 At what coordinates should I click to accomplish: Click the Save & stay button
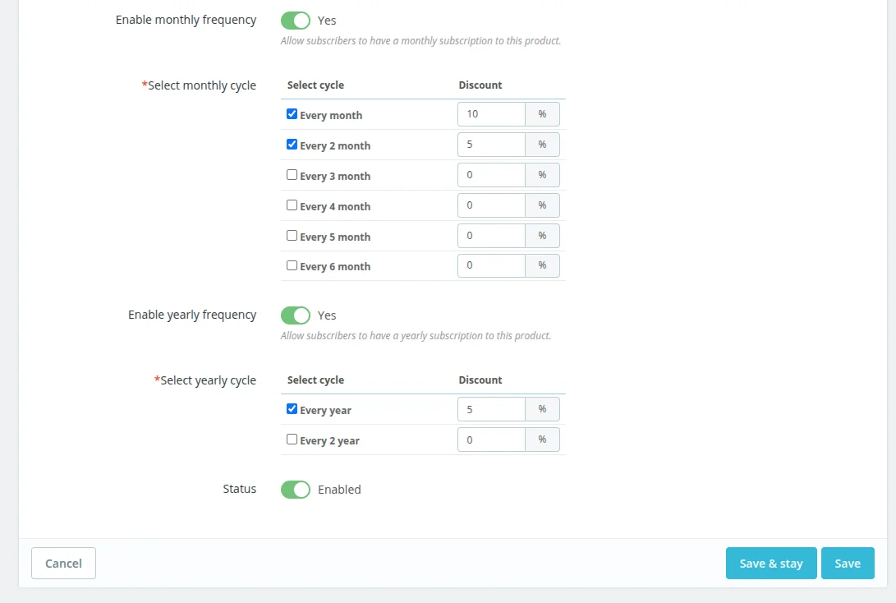[771, 564]
